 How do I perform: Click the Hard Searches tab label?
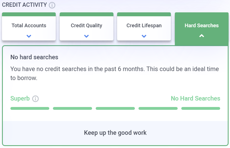click(202, 26)
